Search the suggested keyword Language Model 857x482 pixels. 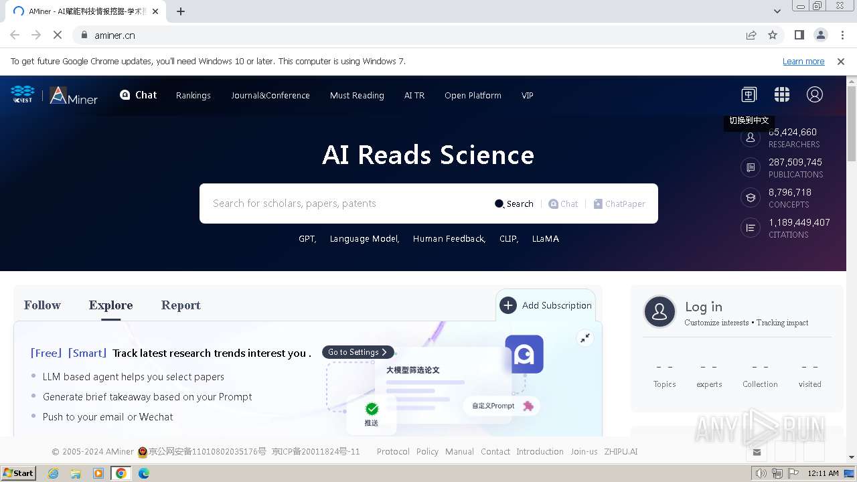364,238
